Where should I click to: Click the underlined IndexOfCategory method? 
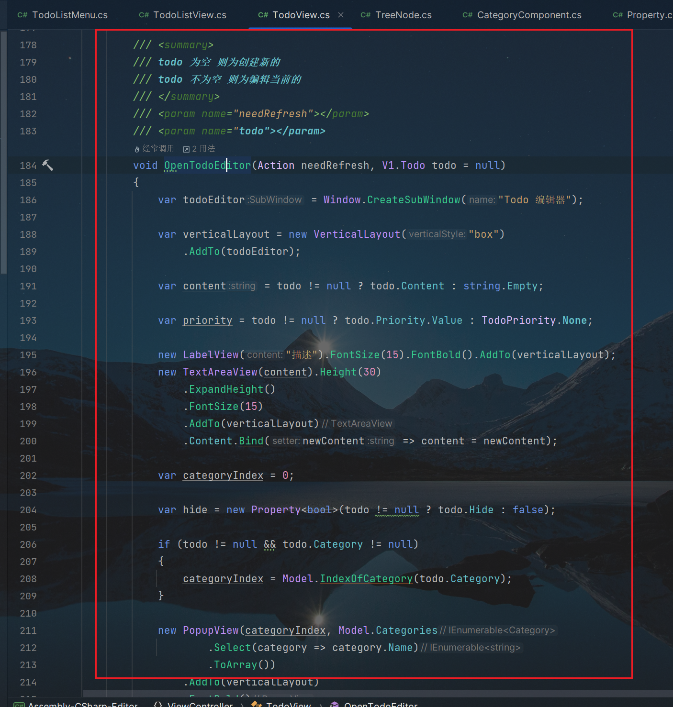pos(366,579)
